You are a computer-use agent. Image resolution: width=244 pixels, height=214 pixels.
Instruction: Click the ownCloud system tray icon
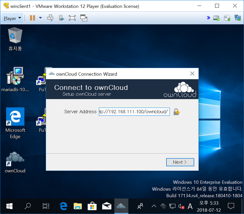point(163,206)
